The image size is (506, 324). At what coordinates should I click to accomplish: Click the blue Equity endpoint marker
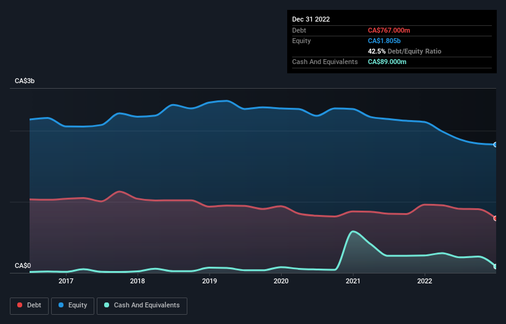click(x=496, y=145)
